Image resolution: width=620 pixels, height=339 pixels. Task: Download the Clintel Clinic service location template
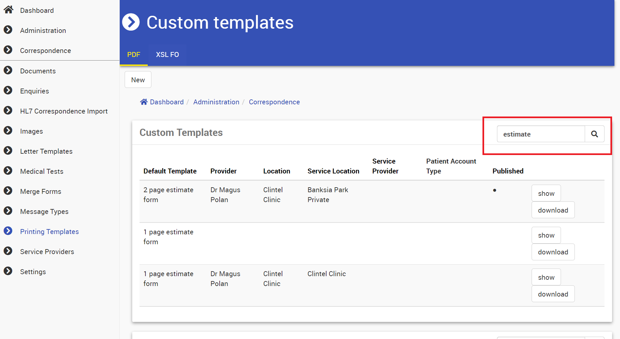coord(553,294)
